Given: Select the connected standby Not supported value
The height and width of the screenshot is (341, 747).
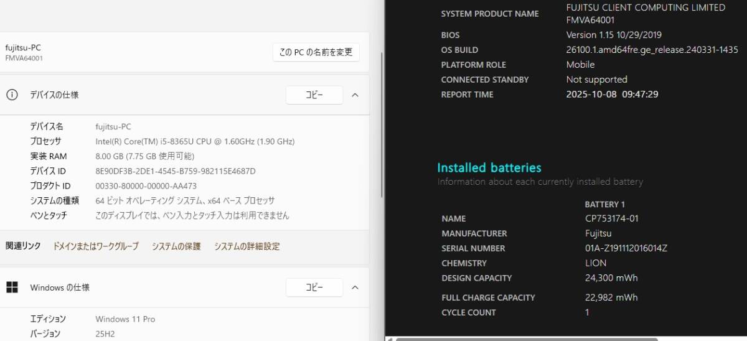Looking at the screenshot, I should tap(596, 80).
